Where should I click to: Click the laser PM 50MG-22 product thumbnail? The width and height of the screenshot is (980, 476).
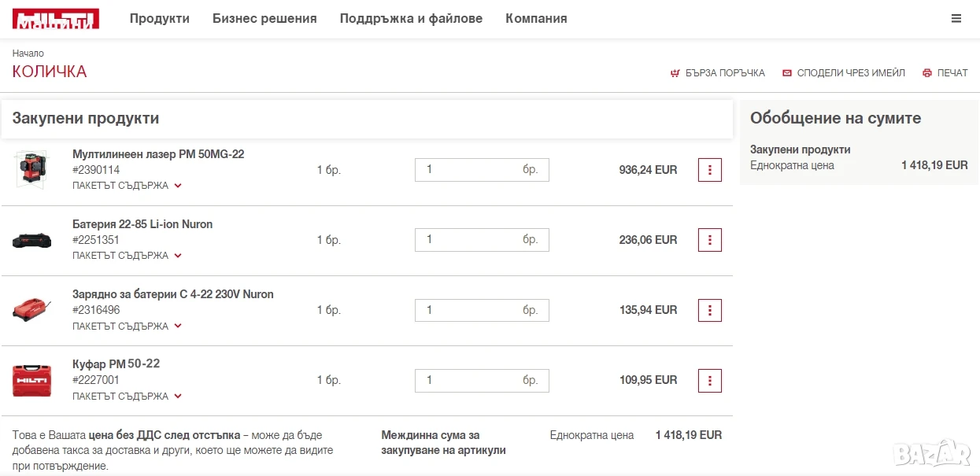31,169
